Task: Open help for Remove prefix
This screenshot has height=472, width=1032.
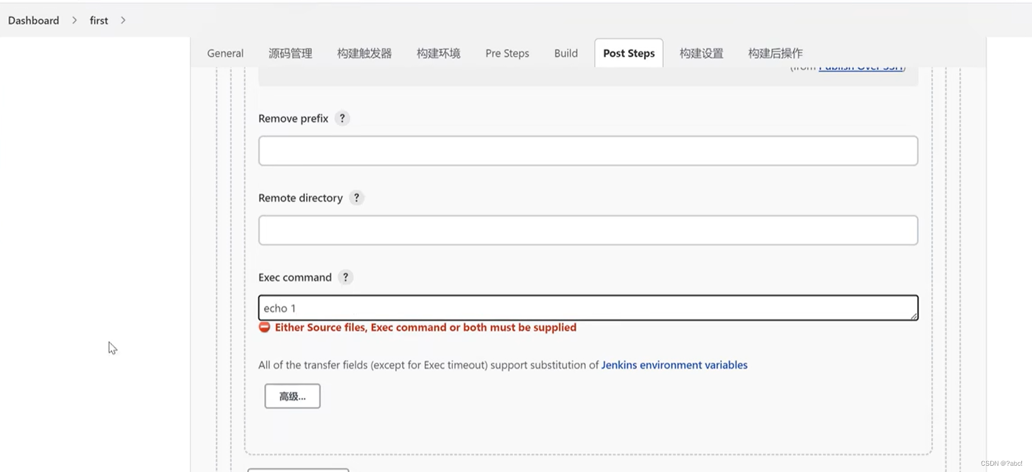Action: 342,118
